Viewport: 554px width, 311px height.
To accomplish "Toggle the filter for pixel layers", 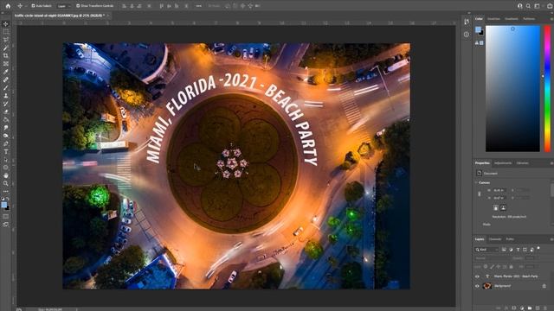I will point(504,250).
